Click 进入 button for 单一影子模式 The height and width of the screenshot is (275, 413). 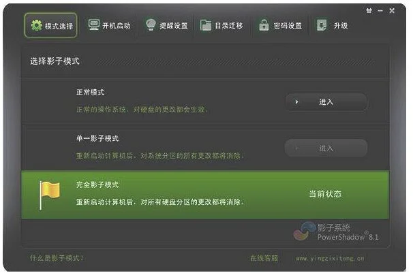[326, 148]
